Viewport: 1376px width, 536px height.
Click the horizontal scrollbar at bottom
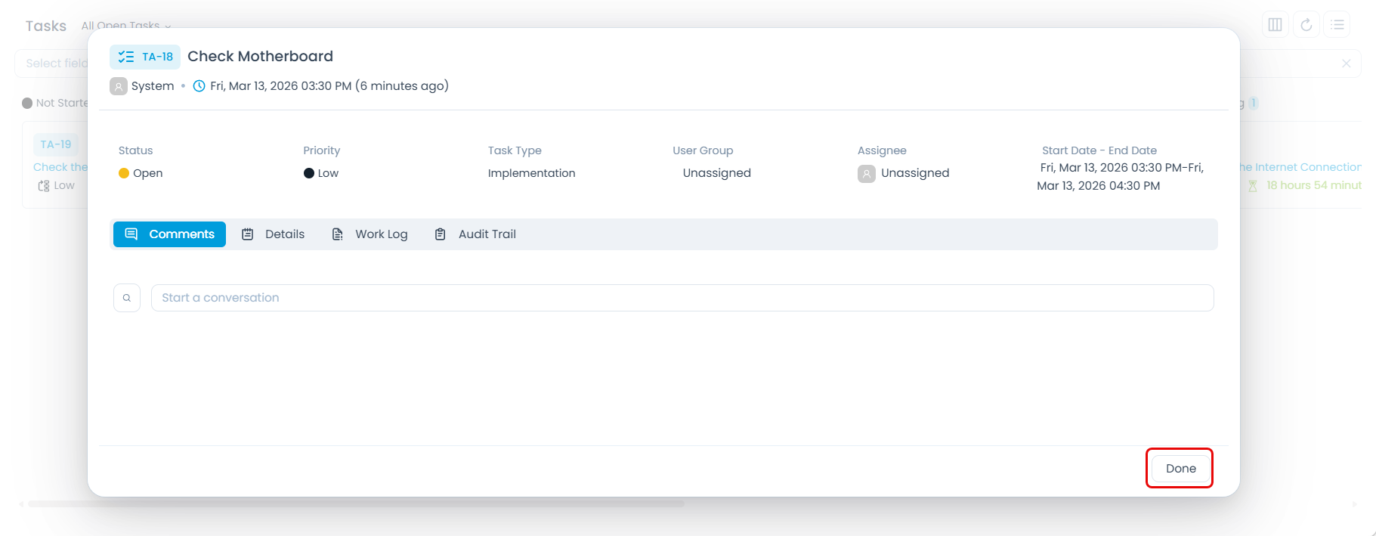[355, 503]
